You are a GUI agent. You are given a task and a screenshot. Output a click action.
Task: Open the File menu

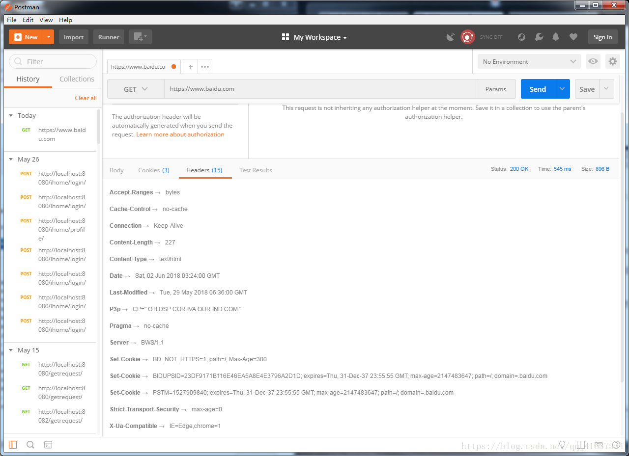pos(12,20)
